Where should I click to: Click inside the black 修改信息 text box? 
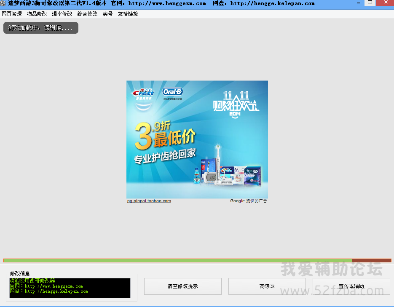(x=70, y=288)
